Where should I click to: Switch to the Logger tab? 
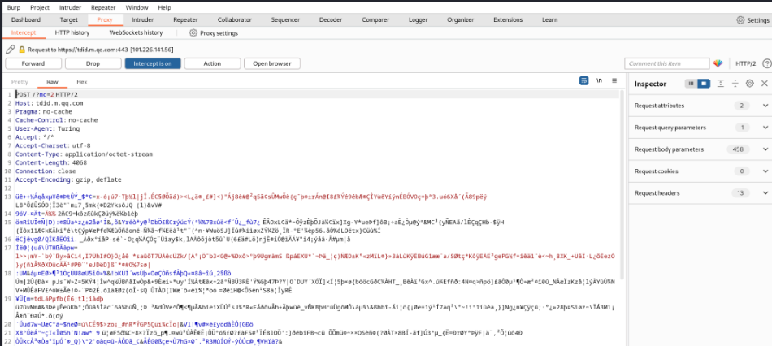point(418,20)
